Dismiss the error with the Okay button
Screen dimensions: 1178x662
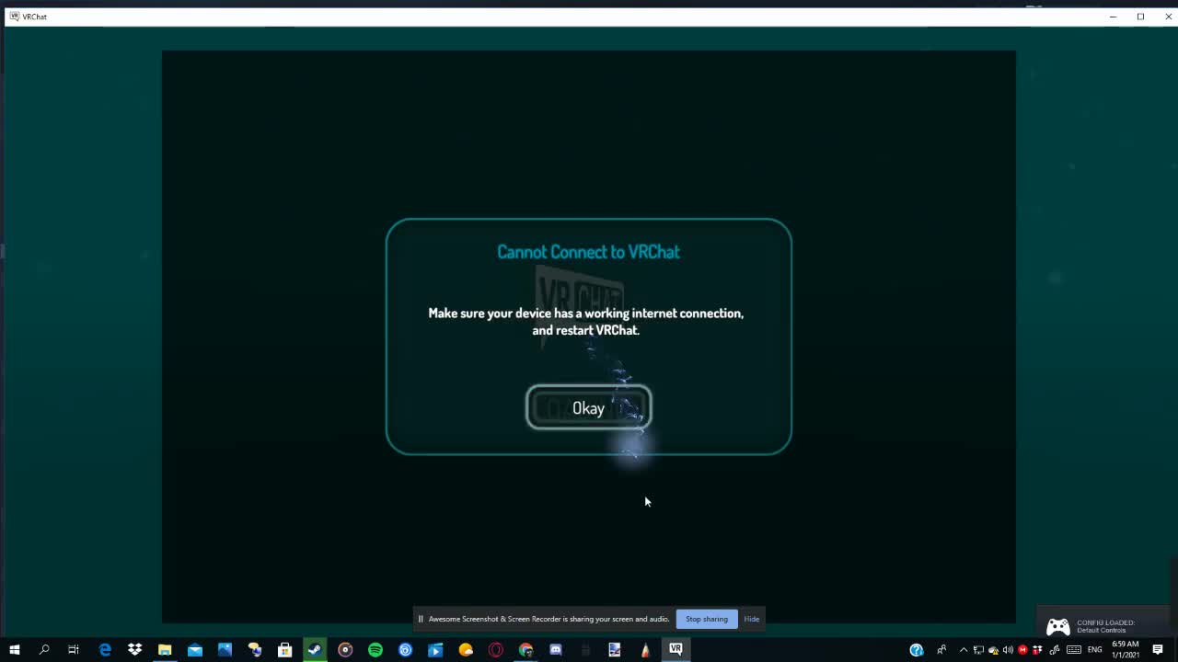point(589,407)
